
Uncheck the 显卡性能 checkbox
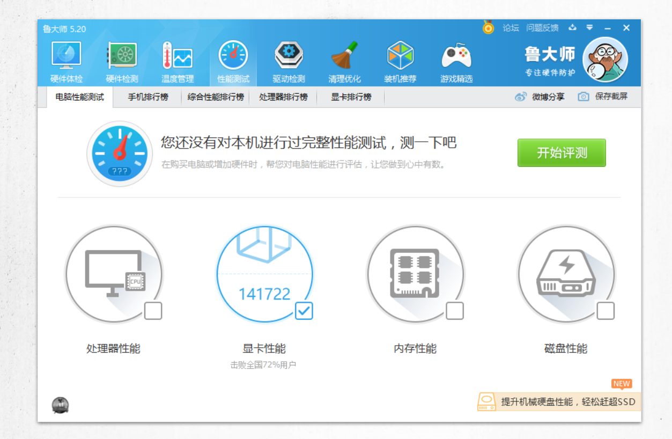tap(304, 311)
